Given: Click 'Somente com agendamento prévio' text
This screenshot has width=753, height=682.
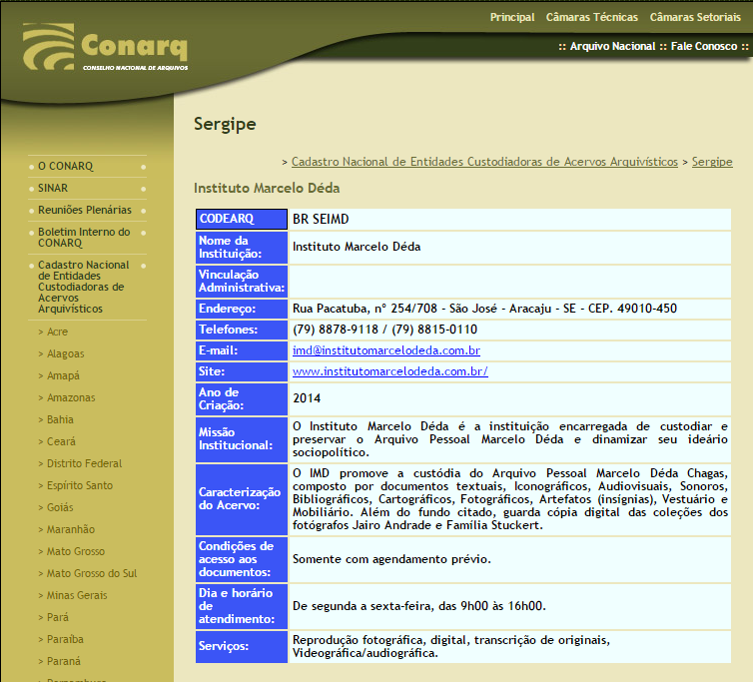Looking at the screenshot, I should pyautogui.click(x=391, y=559).
